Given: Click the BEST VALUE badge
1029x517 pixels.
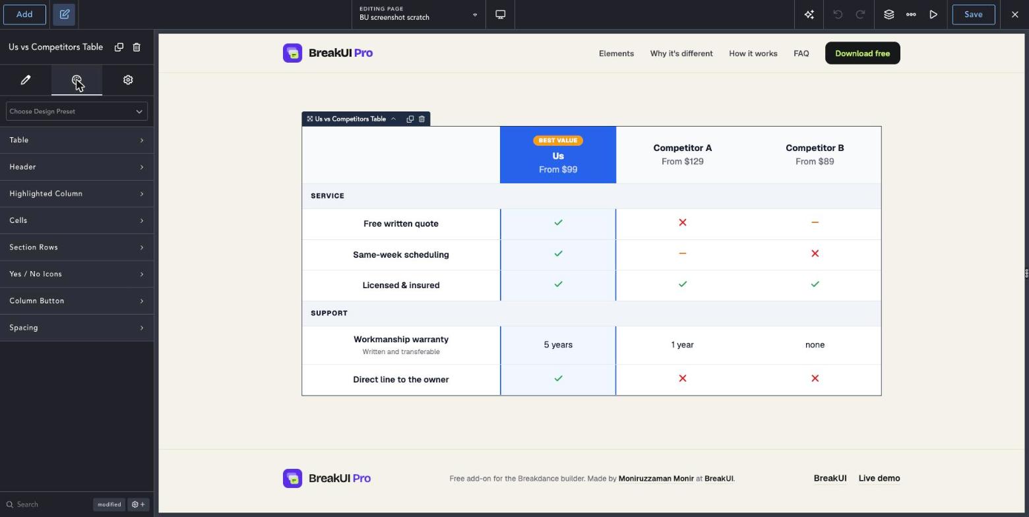Looking at the screenshot, I should 558,140.
